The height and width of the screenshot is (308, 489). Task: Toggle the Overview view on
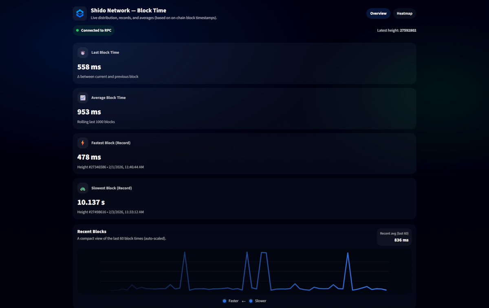pos(378,13)
